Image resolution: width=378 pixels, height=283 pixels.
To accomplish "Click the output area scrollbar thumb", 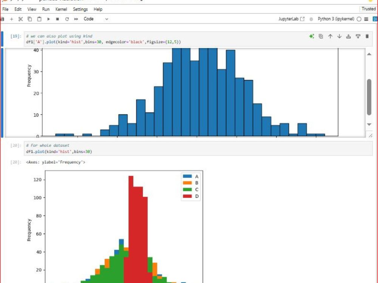I will [369, 97].
